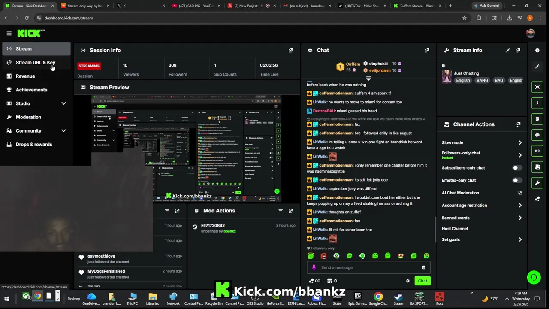Switch to the TikTok browser tab

pos(362,6)
